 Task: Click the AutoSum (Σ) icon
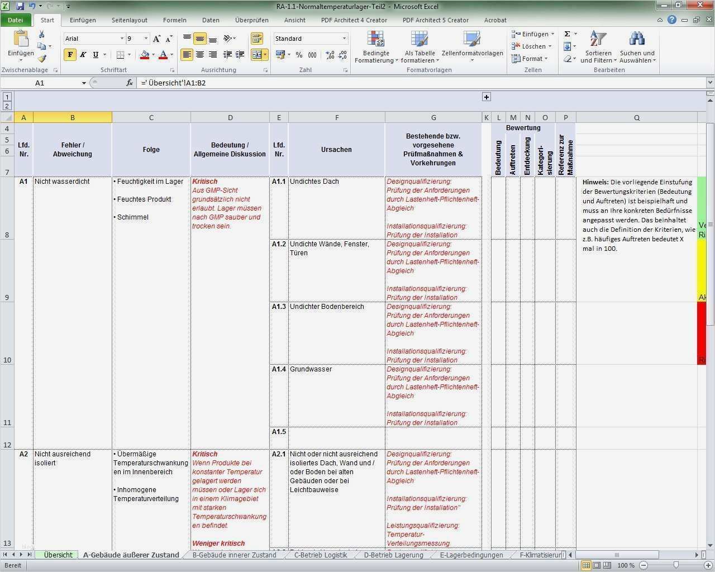coord(566,34)
